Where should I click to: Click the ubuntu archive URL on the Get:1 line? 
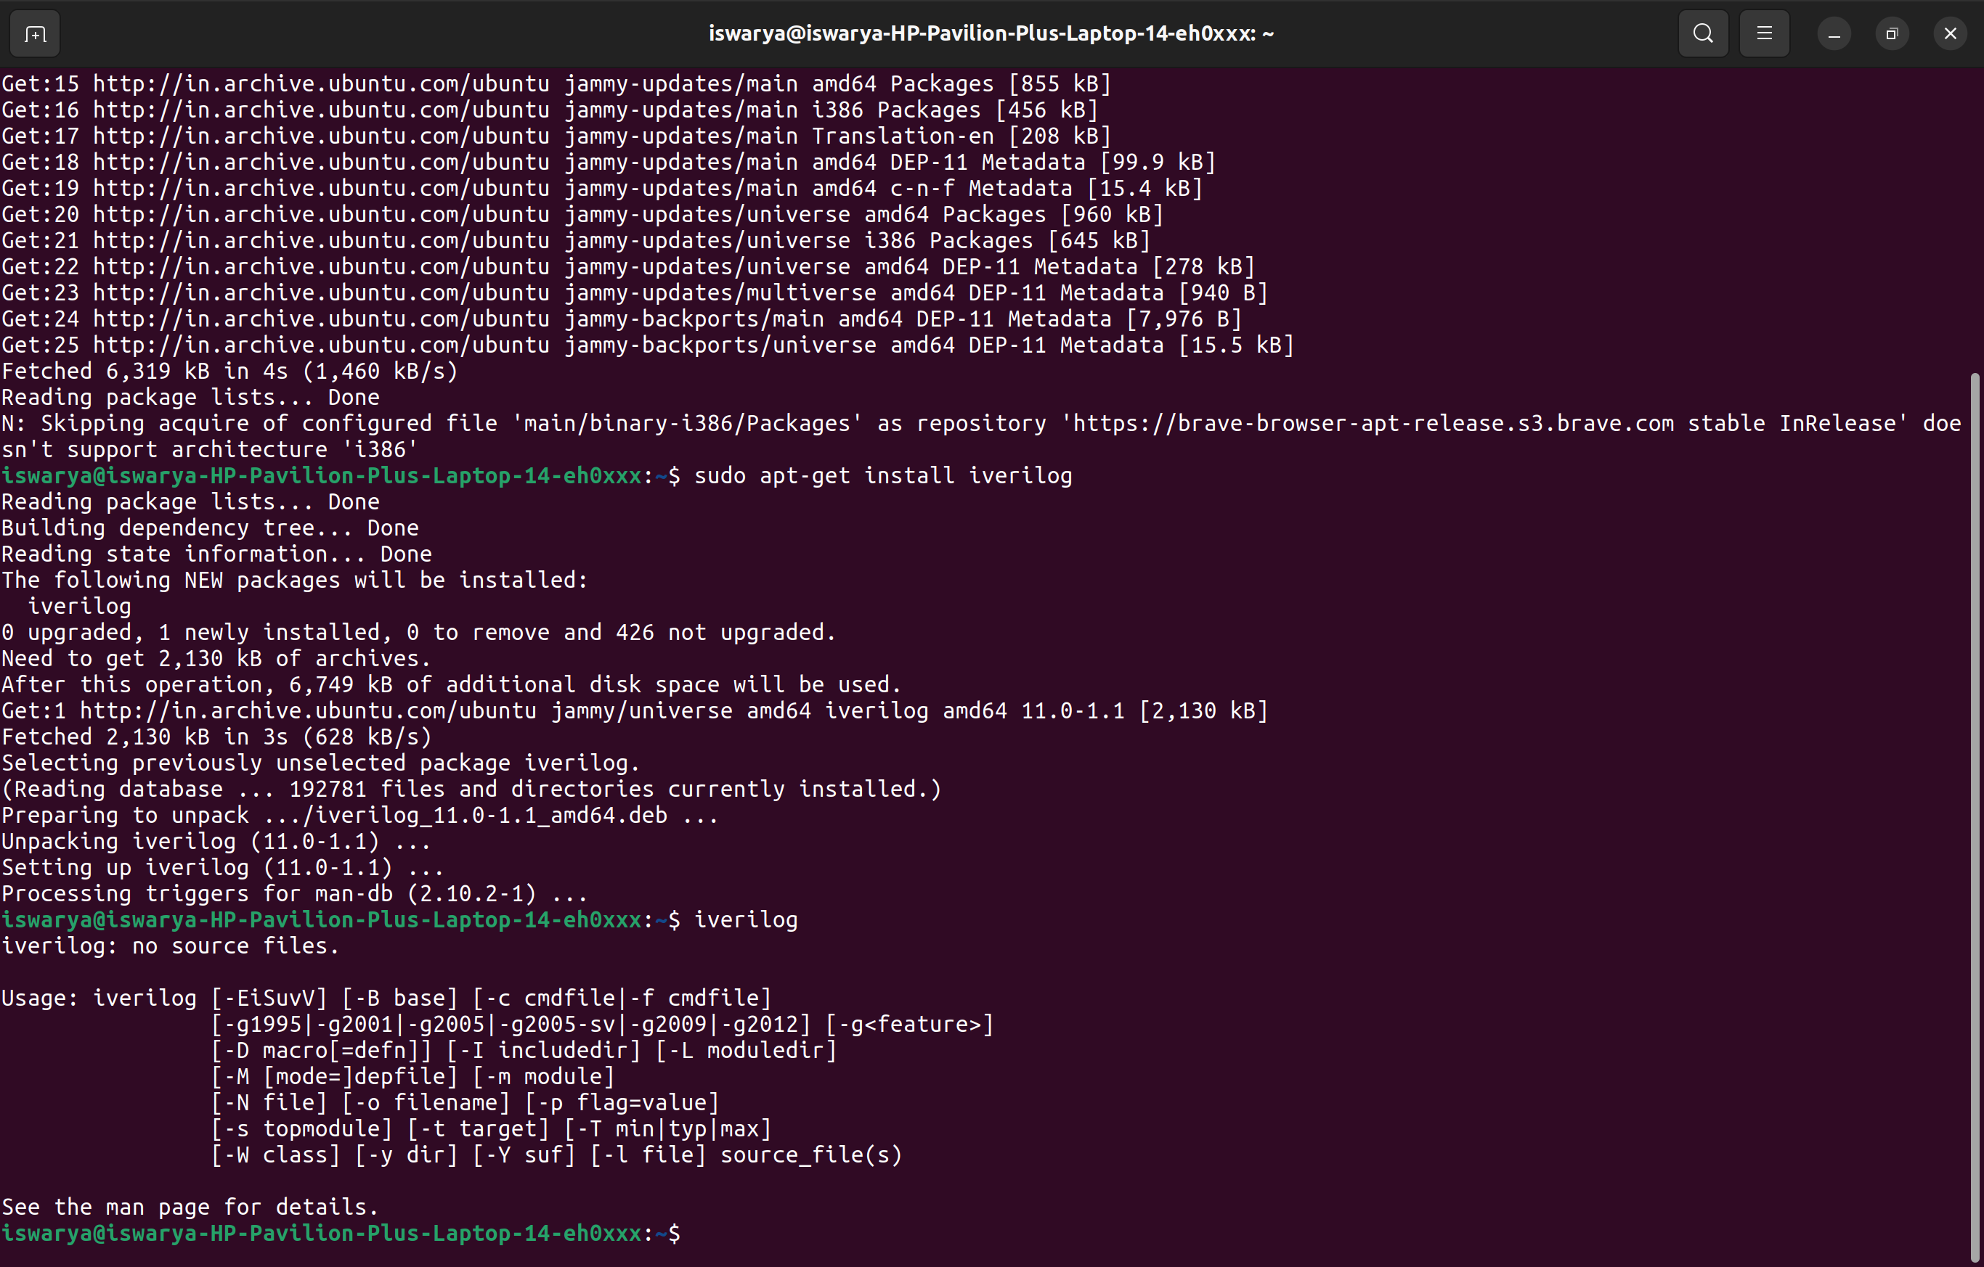(x=346, y=710)
